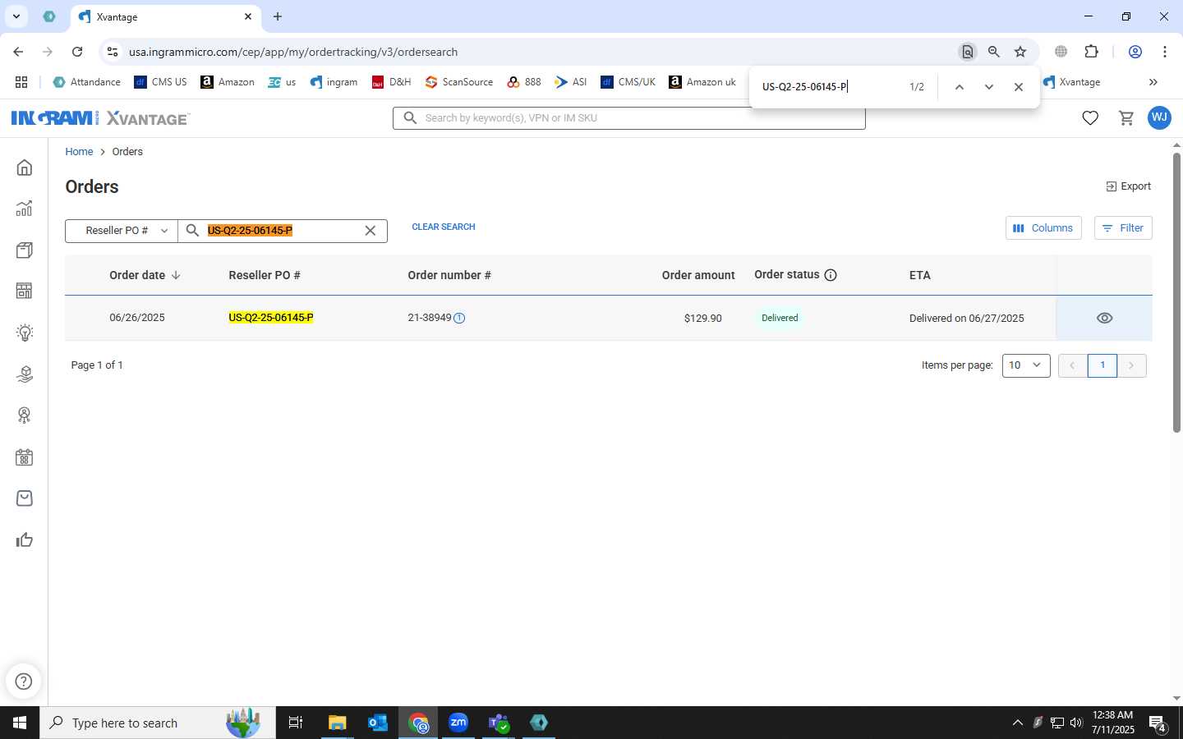
Task: Open the storefront grid icon in sidebar
Action: click(x=25, y=291)
